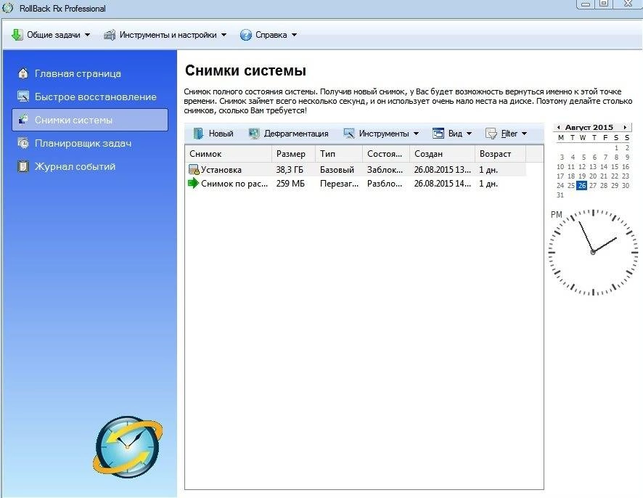This screenshot has width=643, height=498.
Task: Click the Базовый type cell
Action: [337, 170]
